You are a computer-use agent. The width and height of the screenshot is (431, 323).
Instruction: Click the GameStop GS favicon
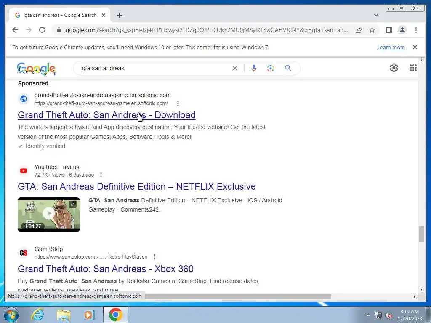point(24,253)
